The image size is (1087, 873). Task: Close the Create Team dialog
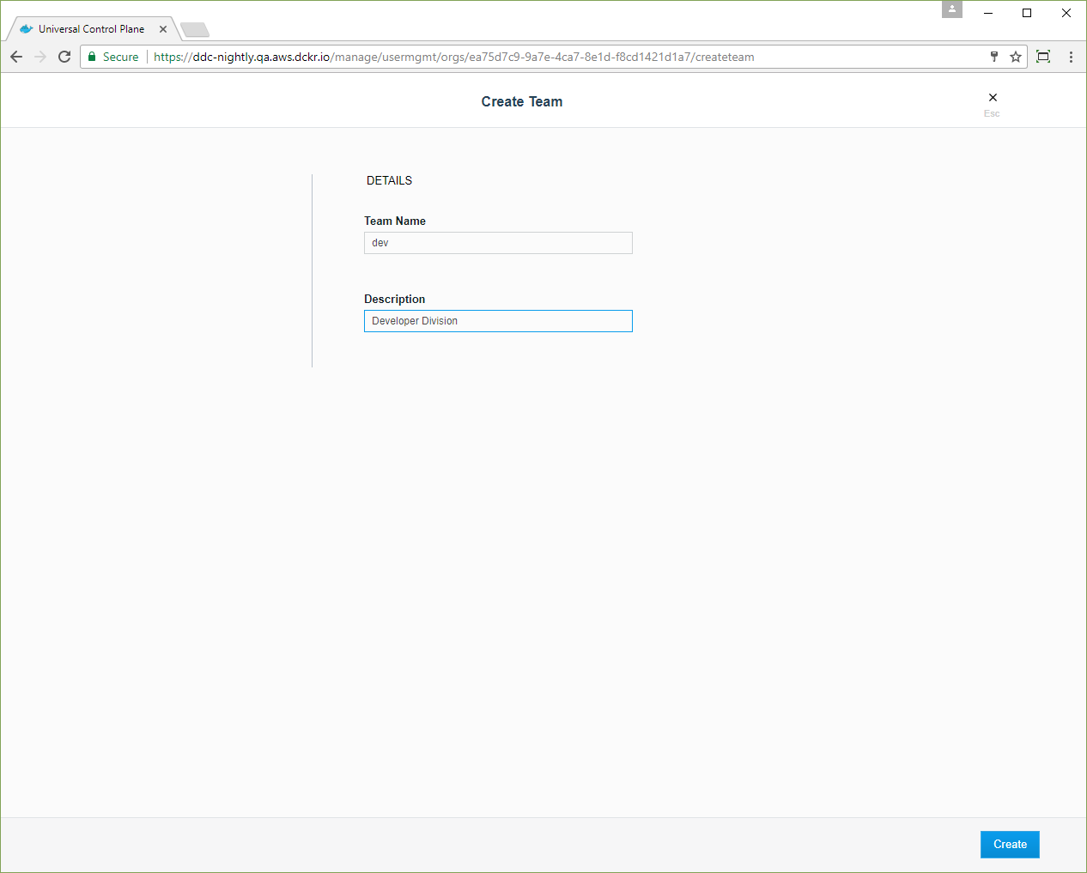coord(993,98)
